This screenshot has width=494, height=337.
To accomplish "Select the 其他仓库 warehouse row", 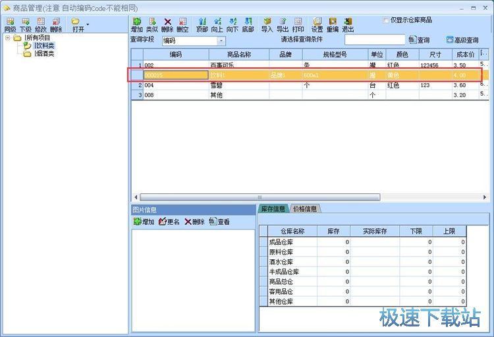I will click(363, 301).
